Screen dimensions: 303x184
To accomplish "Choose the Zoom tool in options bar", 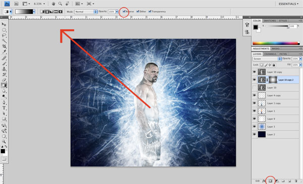I will (x=60, y=4).
